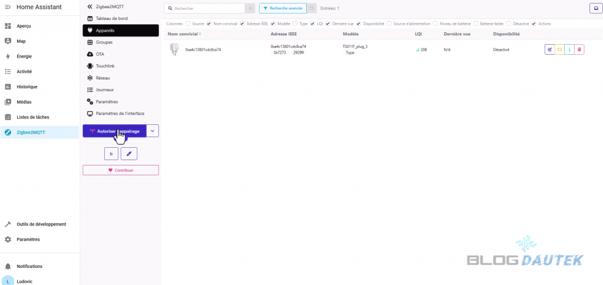Go to Touchlink in Zigbee2MQTT menu
603x285 pixels.
tap(105, 66)
